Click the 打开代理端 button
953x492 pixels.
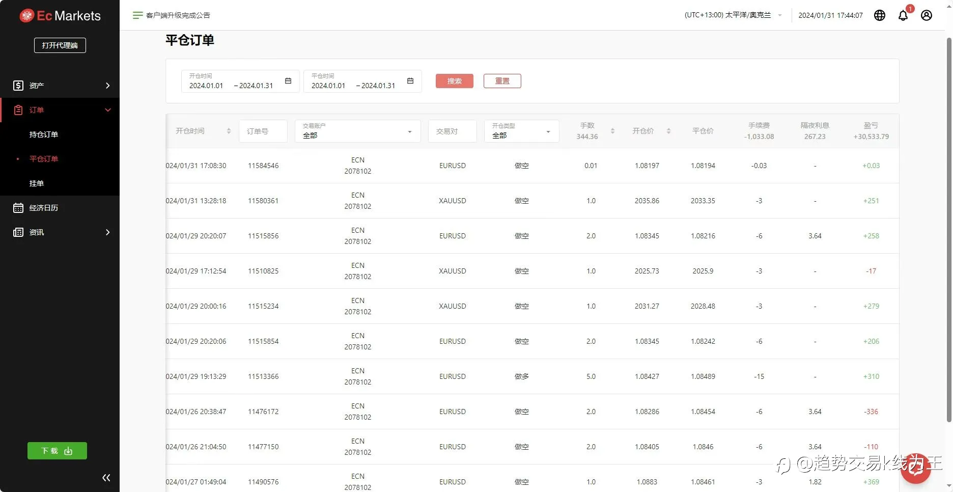(60, 45)
